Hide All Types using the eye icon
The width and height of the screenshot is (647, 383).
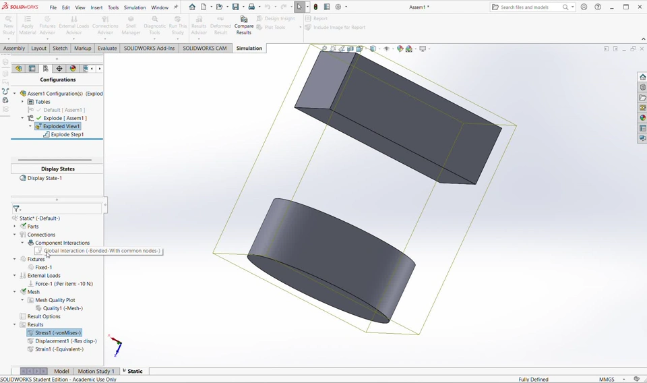click(x=386, y=49)
